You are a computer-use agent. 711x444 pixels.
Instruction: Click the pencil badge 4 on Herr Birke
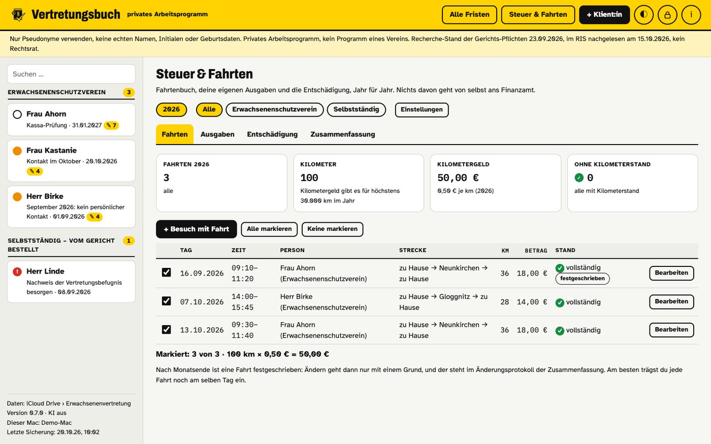point(94,217)
